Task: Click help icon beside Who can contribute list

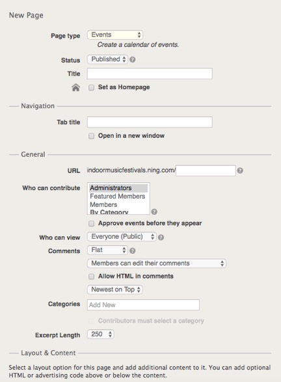Action: pyautogui.click(x=154, y=211)
